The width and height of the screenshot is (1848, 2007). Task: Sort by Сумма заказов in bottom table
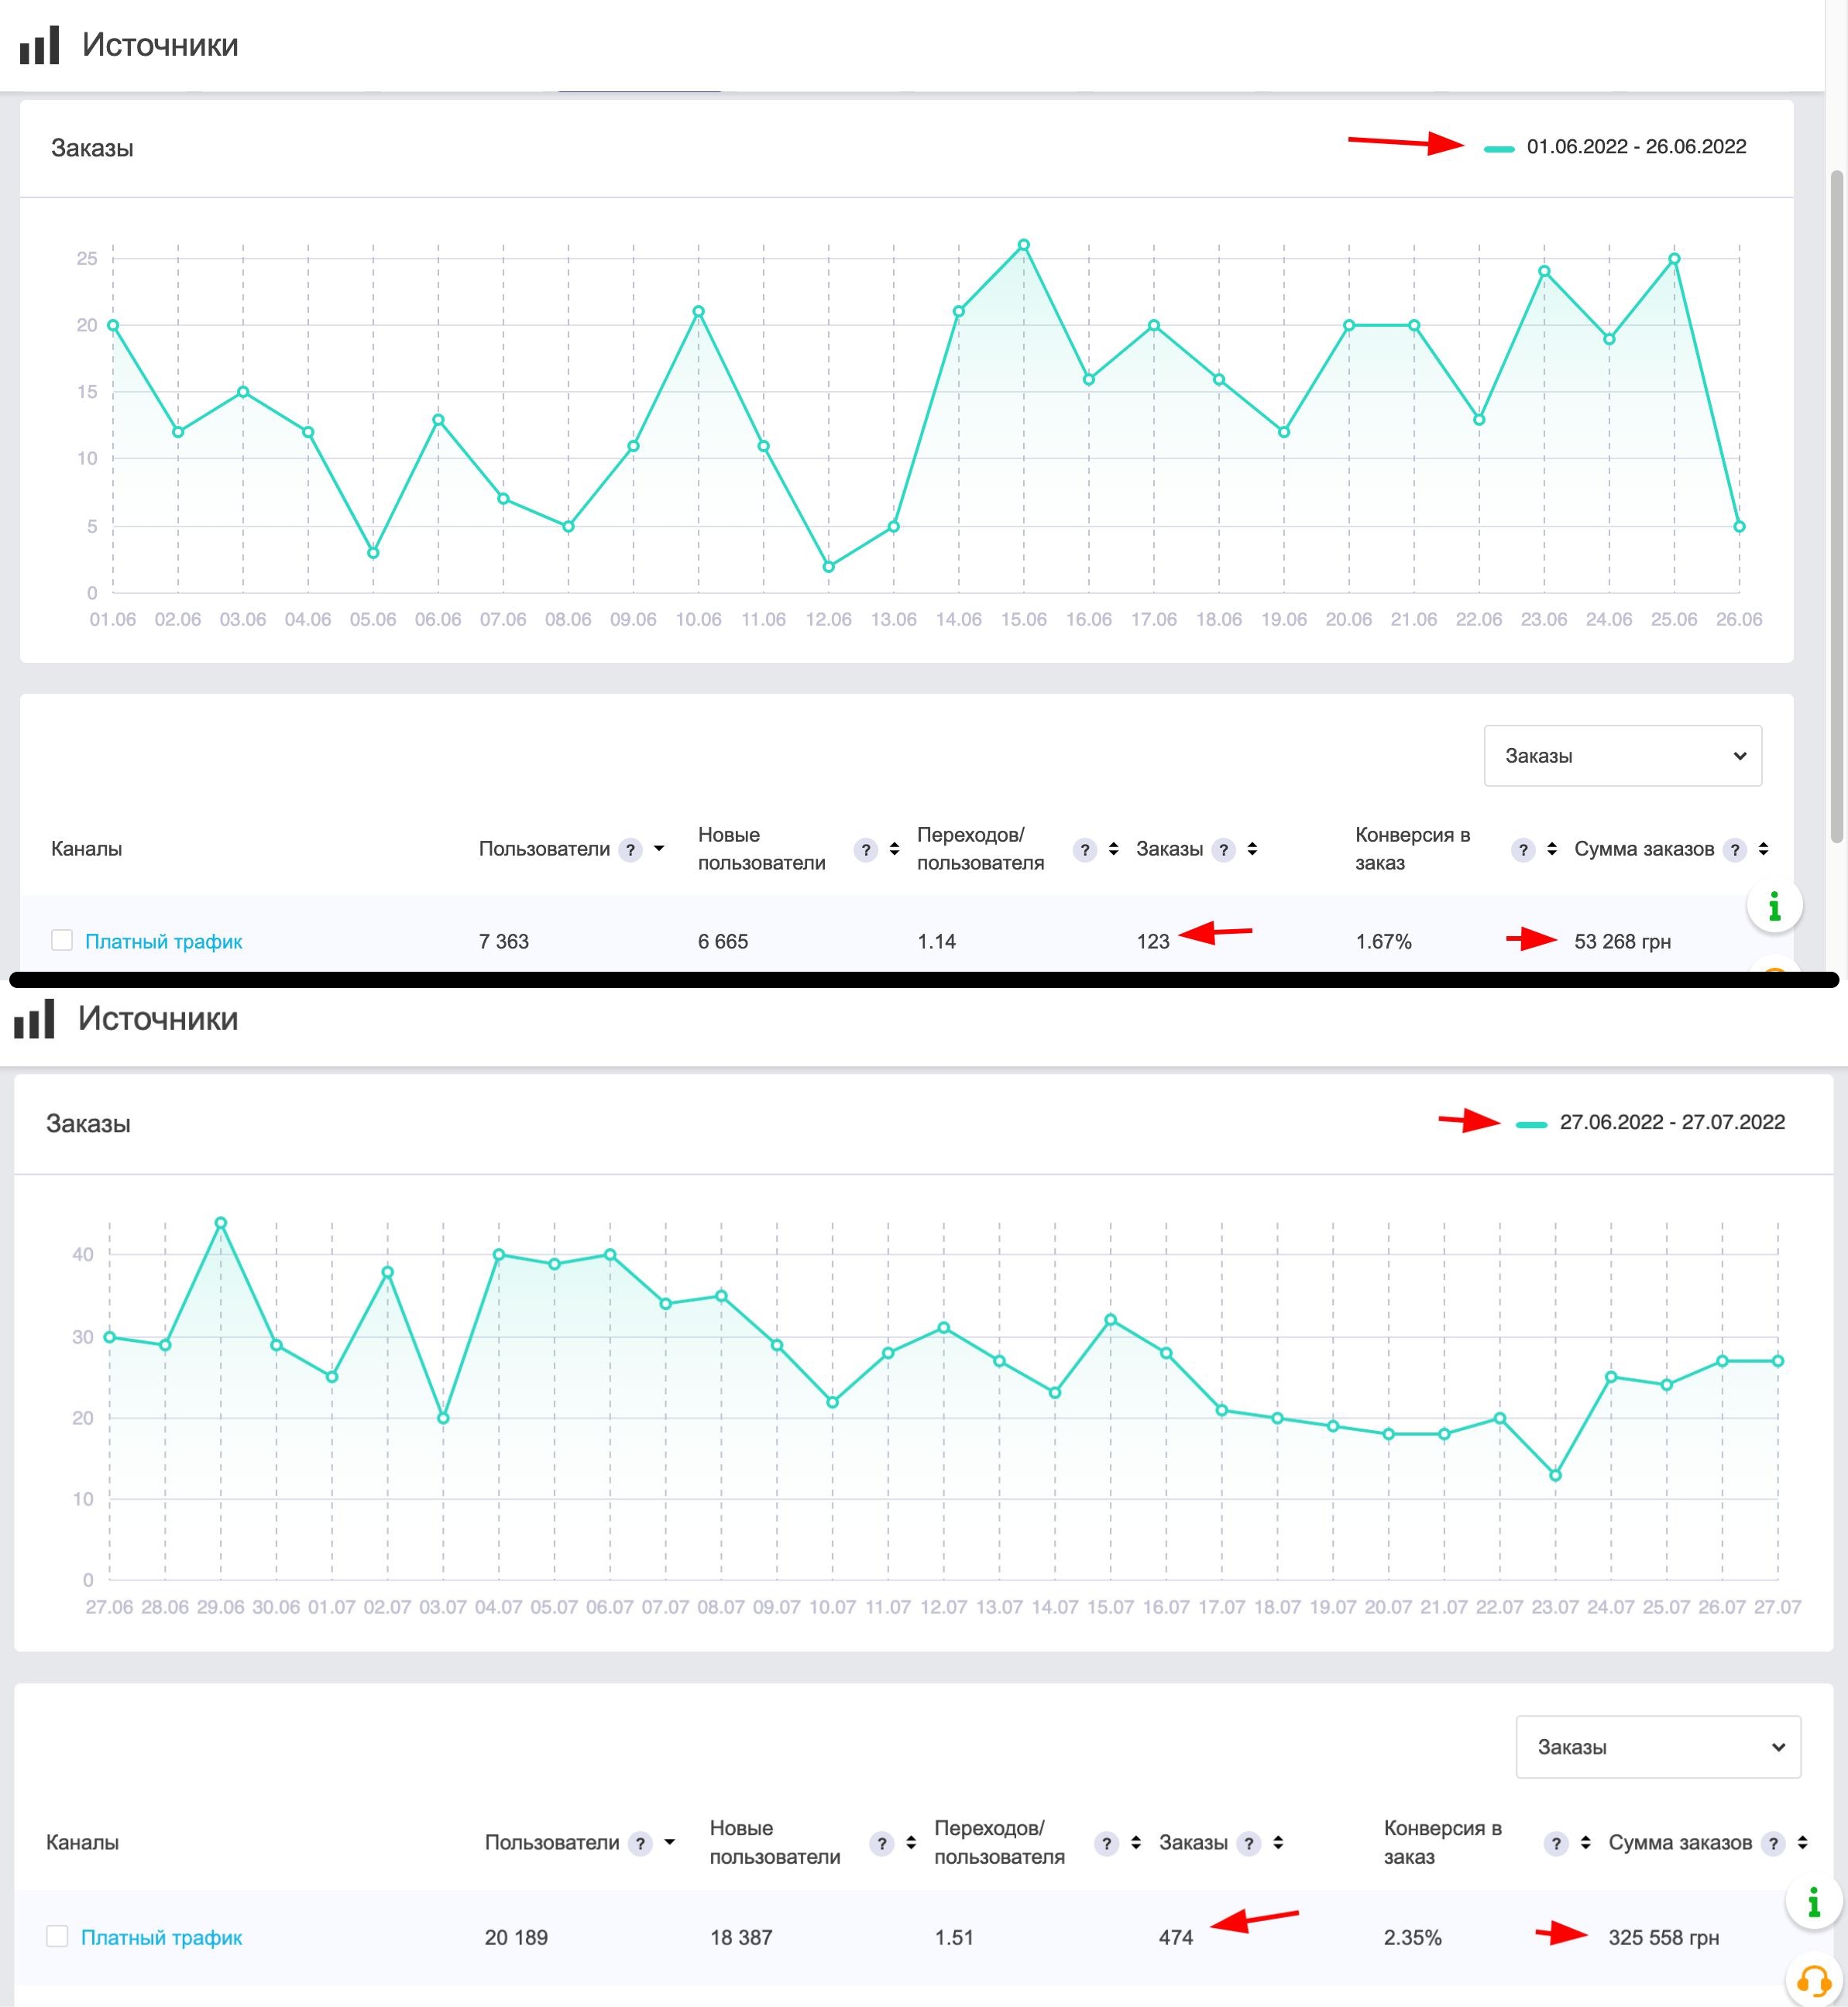pos(1802,1842)
